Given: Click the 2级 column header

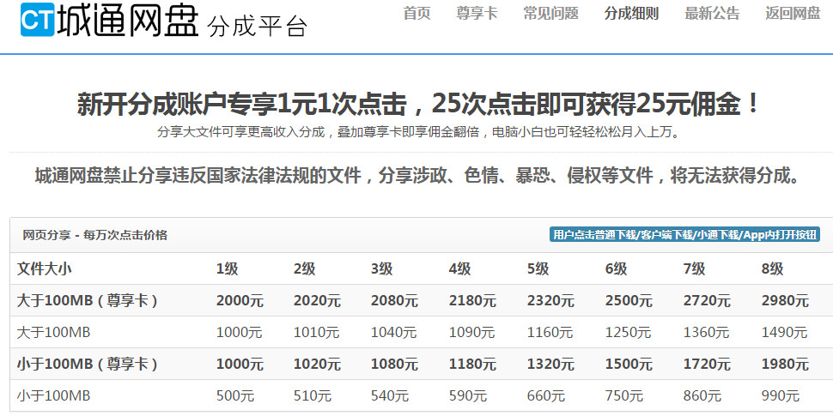Looking at the screenshot, I should pyautogui.click(x=305, y=269).
